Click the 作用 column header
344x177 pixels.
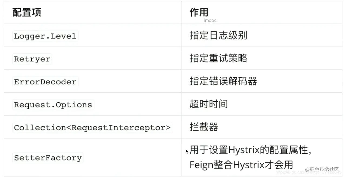pos(199,12)
